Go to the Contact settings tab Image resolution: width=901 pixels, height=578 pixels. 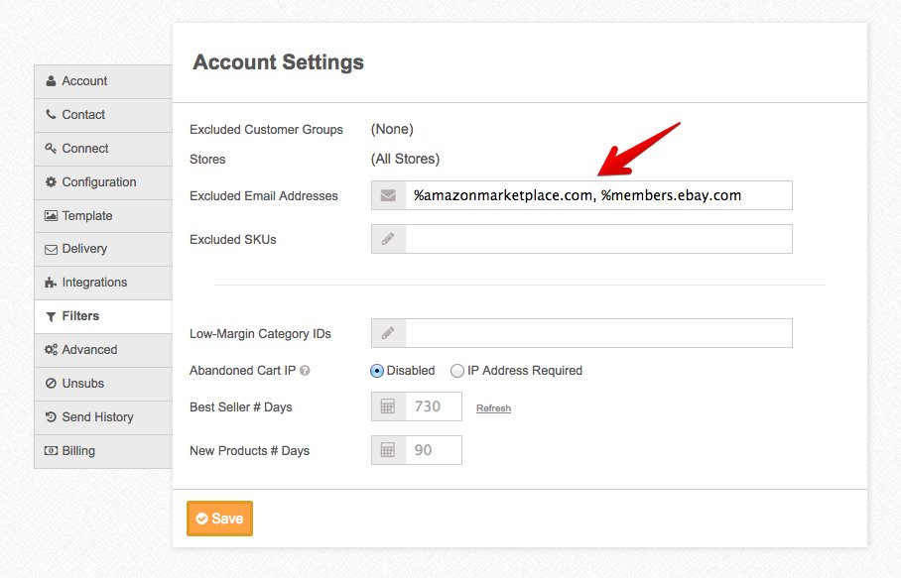[x=83, y=115]
